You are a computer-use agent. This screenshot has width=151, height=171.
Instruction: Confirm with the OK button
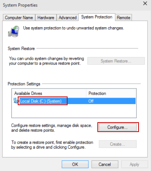(75, 164)
